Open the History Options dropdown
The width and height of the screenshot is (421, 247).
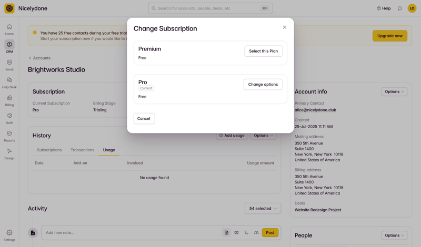tap(263, 136)
